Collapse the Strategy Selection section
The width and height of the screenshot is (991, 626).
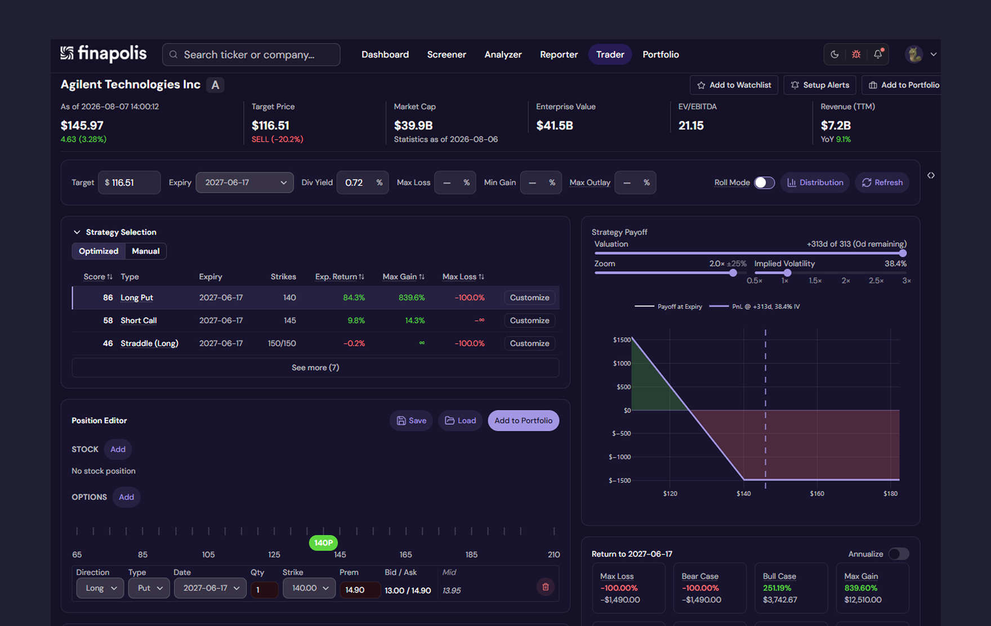[77, 232]
